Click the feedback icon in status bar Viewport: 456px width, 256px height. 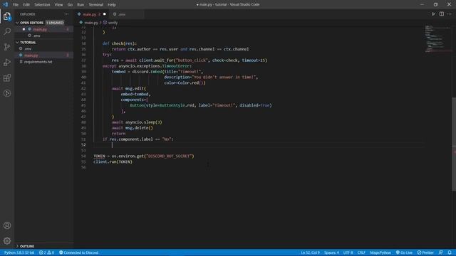(441, 252)
